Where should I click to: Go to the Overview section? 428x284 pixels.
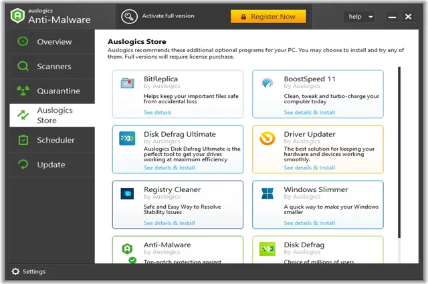click(x=53, y=42)
